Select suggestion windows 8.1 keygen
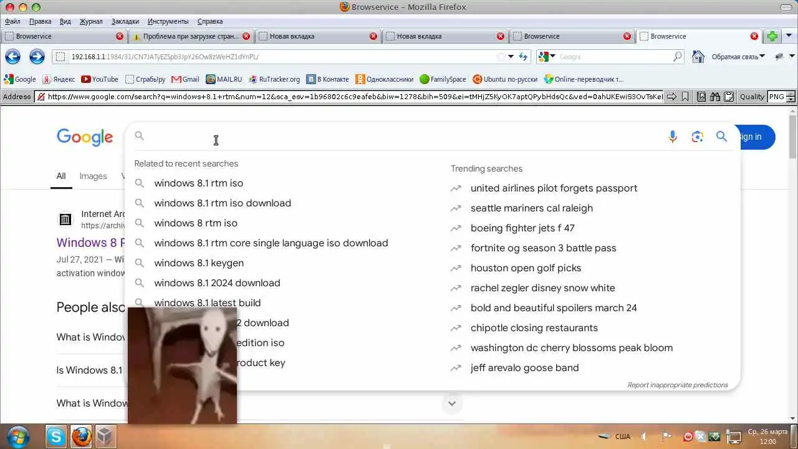The image size is (798, 449). point(199,263)
